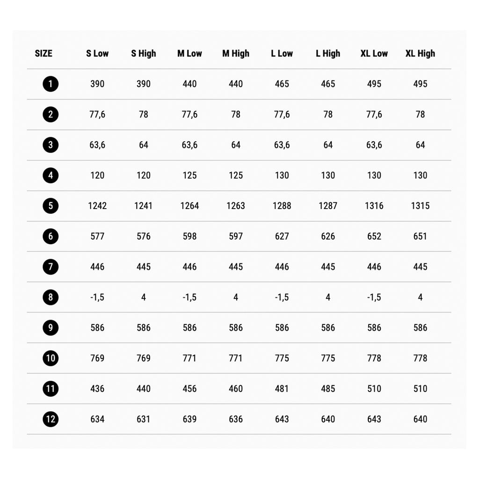Click the circled number 12 badge

51,419
